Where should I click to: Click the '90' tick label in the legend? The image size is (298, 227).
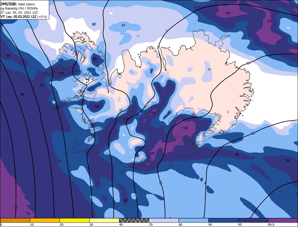click(x=210, y=225)
